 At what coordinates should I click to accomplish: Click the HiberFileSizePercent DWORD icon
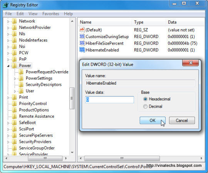pos(82,43)
